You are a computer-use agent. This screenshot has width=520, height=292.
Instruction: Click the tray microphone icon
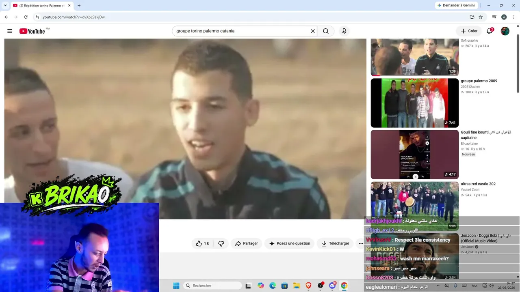point(455,286)
